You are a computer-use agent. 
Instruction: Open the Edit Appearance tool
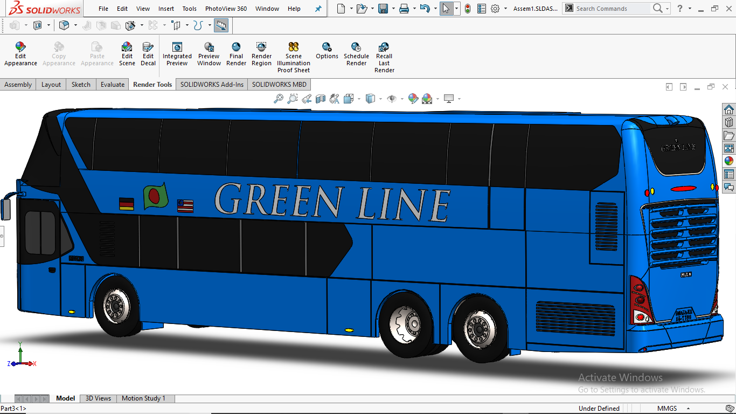click(x=20, y=54)
